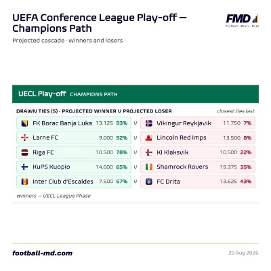
Task: Click the FMD logo
Action: [x=243, y=20]
